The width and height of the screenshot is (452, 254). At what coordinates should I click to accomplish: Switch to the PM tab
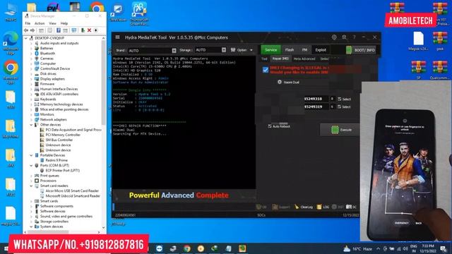click(304, 50)
